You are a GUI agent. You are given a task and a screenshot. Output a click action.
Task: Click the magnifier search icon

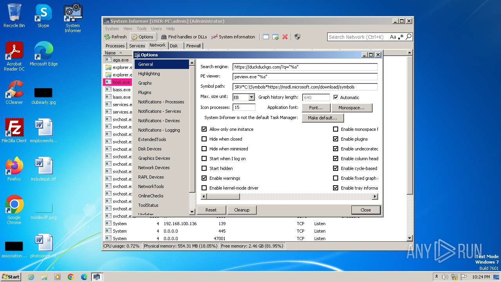[409, 37]
